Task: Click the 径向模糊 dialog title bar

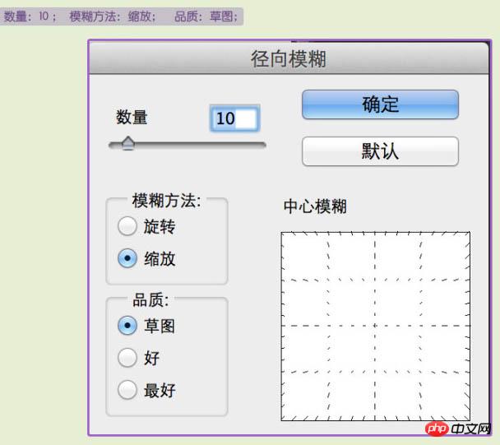Action: [289, 58]
